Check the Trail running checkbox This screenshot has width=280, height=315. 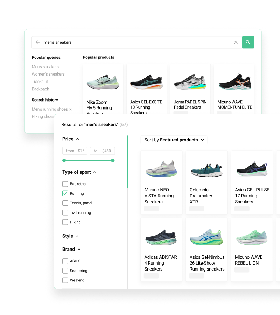(x=65, y=212)
